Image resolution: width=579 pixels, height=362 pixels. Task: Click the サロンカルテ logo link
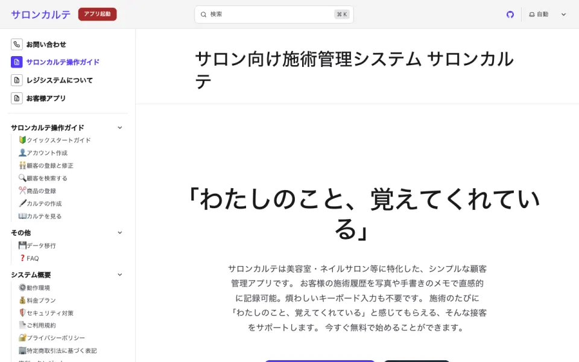tap(40, 14)
